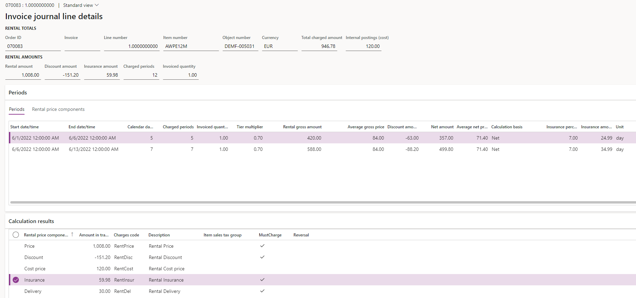Click the Rental Insurance description cell

[166, 280]
